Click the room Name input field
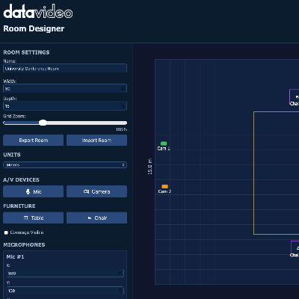The width and height of the screenshot is (299, 299). tap(65, 69)
